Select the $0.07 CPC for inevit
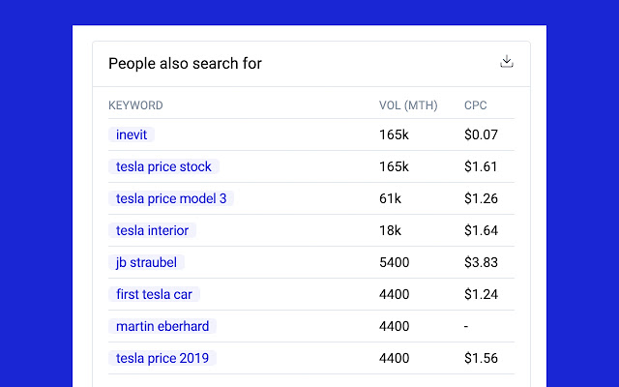Viewport: 619px width, 387px height. pyautogui.click(x=481, y=134)
